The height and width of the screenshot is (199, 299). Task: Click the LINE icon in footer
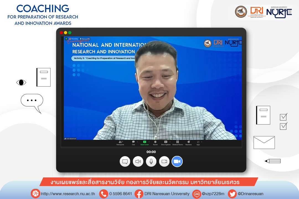pyautogui.click(x=197, y=194)
